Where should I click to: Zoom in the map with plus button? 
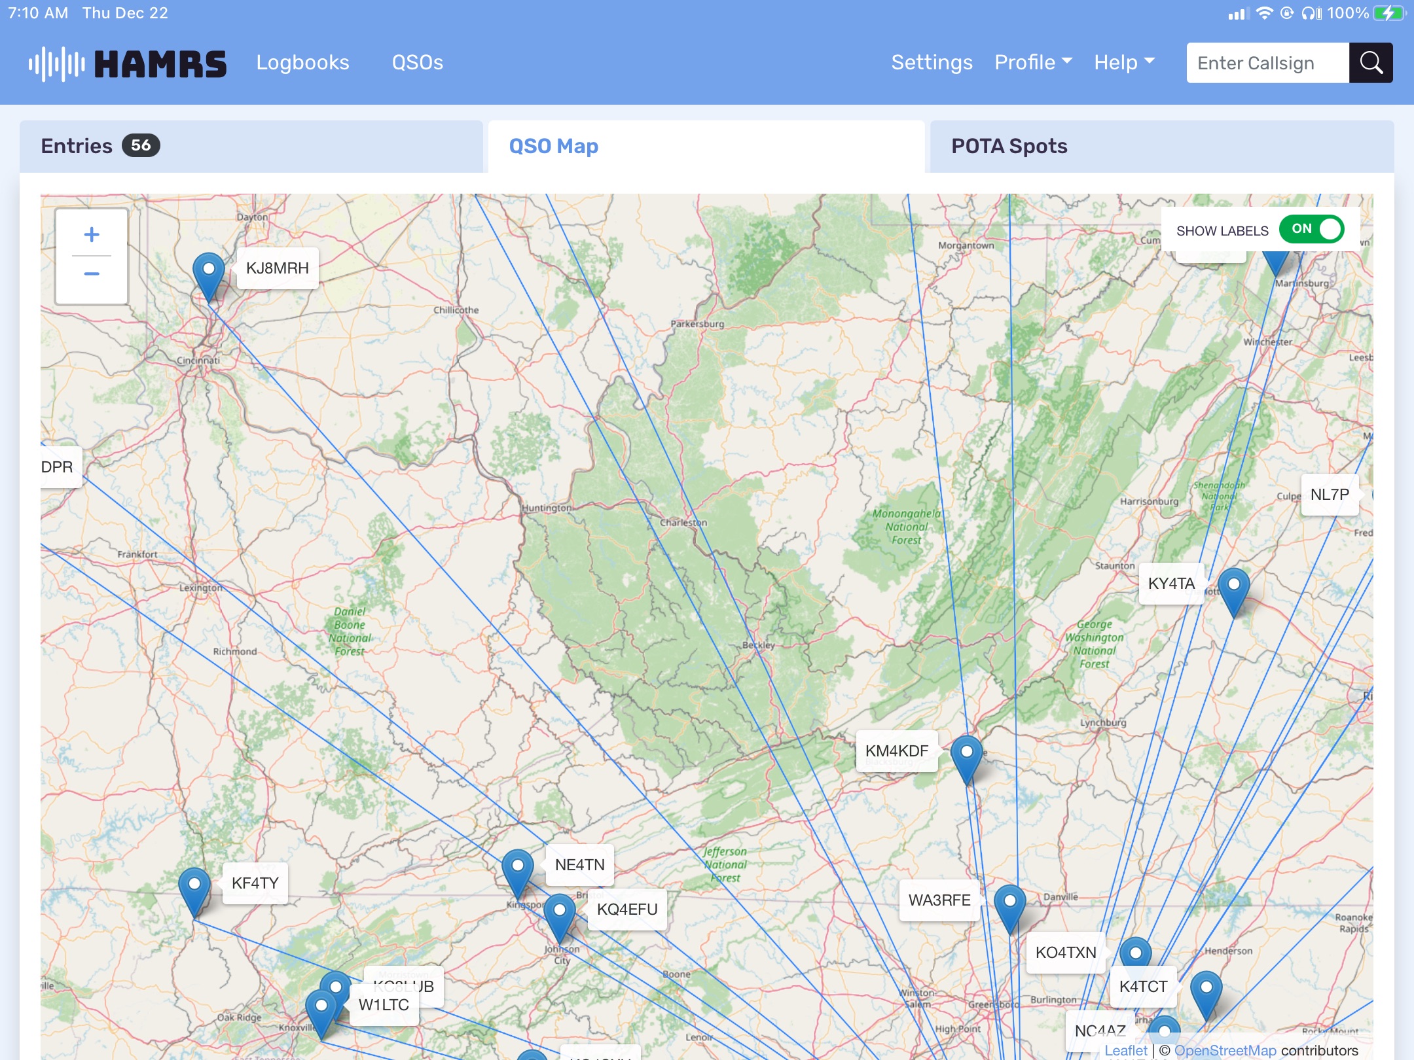coord(92,234)
